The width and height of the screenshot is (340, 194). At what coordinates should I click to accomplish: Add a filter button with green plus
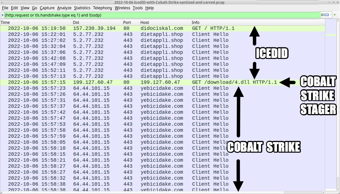click(335, 15)
